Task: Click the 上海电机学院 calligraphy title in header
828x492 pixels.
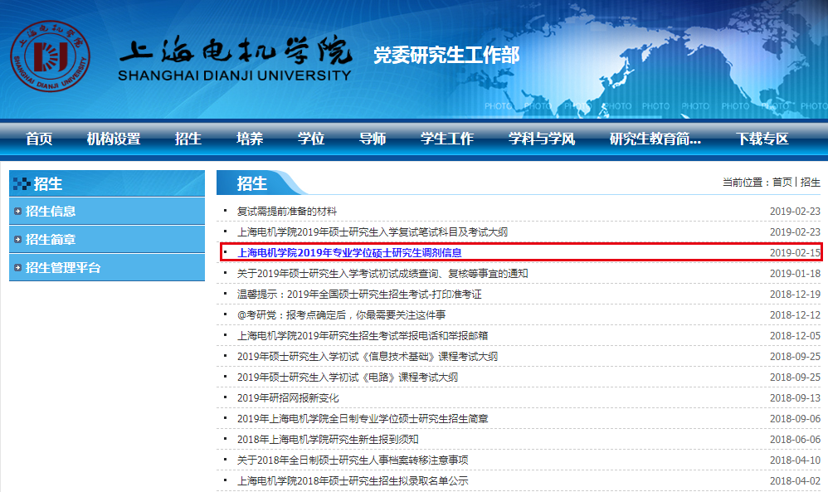Action: [236, 51]
